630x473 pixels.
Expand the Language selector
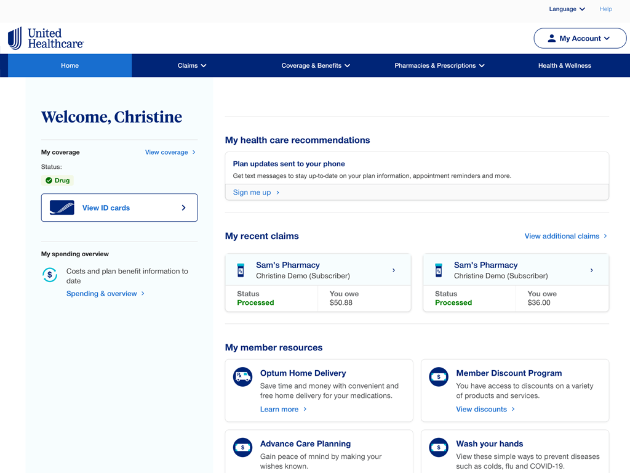coord(567,9)
